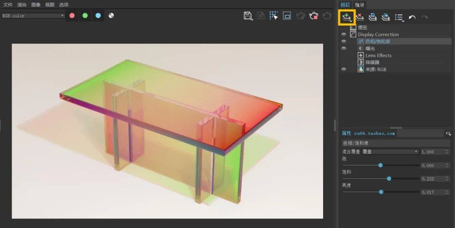Open the 选项 menu
Viewport: 455px width, 228px height.
[x=64, y=5]
